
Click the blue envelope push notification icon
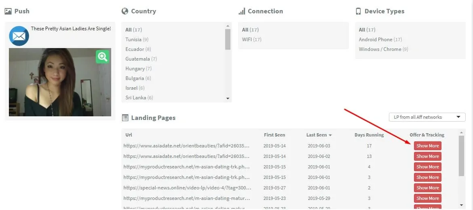pos(19,36)
